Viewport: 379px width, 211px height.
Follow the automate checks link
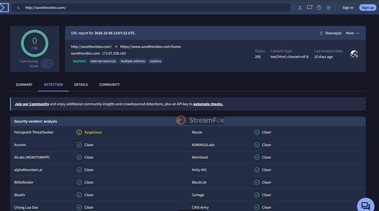click(208, 104)
